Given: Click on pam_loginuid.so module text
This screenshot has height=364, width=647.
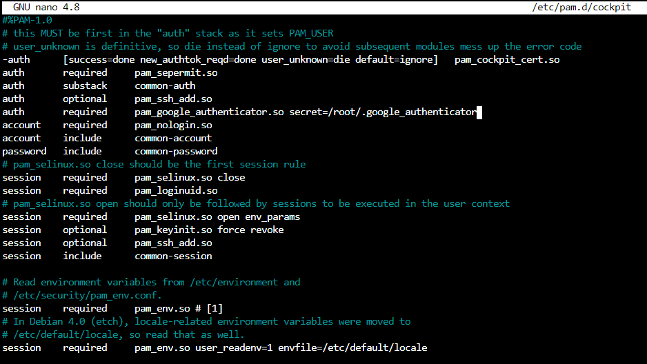Looking at the screenshot, I should point(176,190).
